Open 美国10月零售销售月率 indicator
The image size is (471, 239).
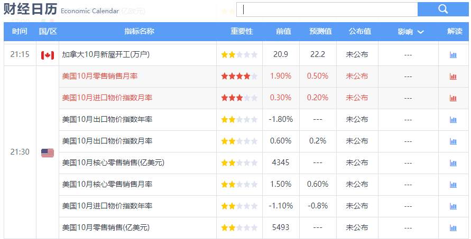click(100, 76)
